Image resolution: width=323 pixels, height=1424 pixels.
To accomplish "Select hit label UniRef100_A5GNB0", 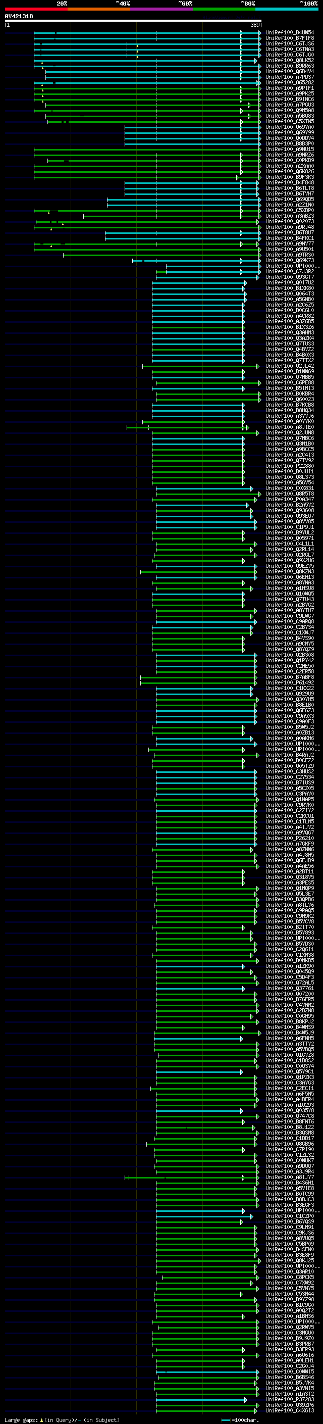I will (x=290, y=299).
